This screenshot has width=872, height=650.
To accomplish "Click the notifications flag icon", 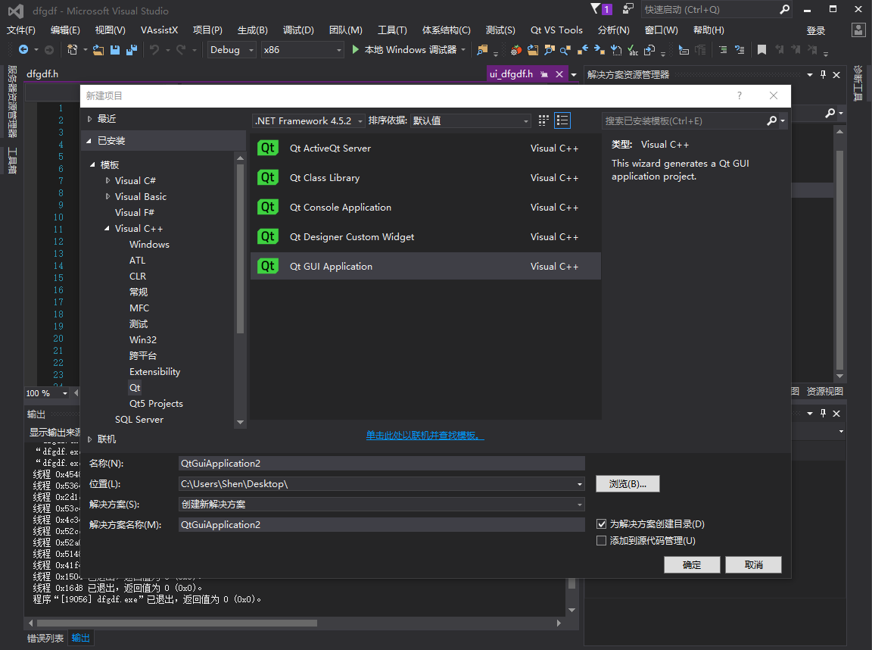I will [596, 8].
